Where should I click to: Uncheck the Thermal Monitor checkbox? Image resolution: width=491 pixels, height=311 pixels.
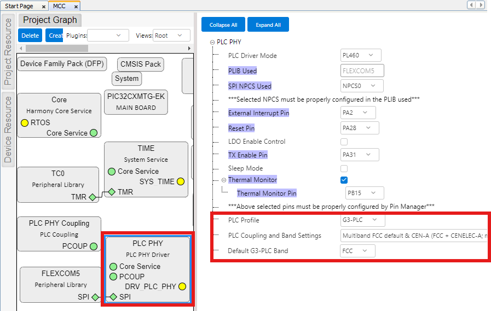344,180
